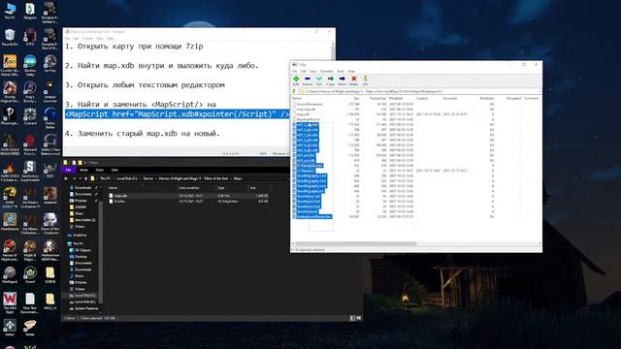
Task: Click the 7-Zip horizontal scrollbar
Action: point(356,243)
